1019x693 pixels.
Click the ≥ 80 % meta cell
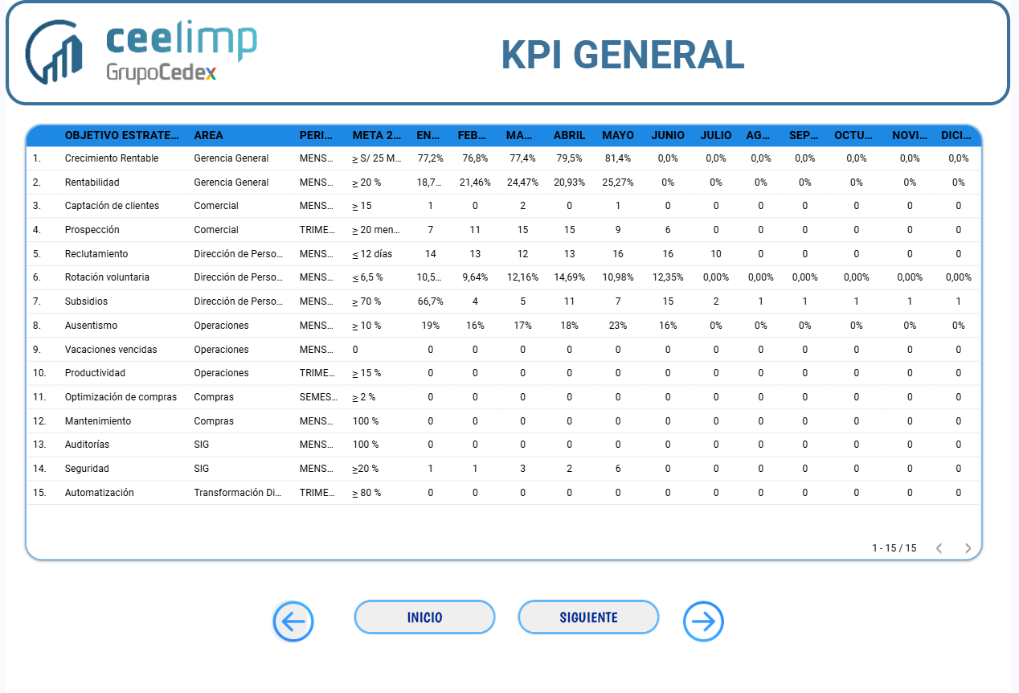tap(366, 493)
